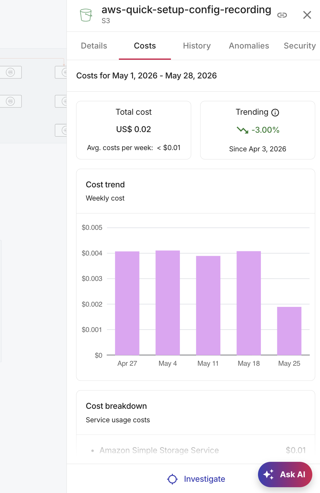Click the Investigate link
The height and width of the screenshot is (493, 320).
204,479
